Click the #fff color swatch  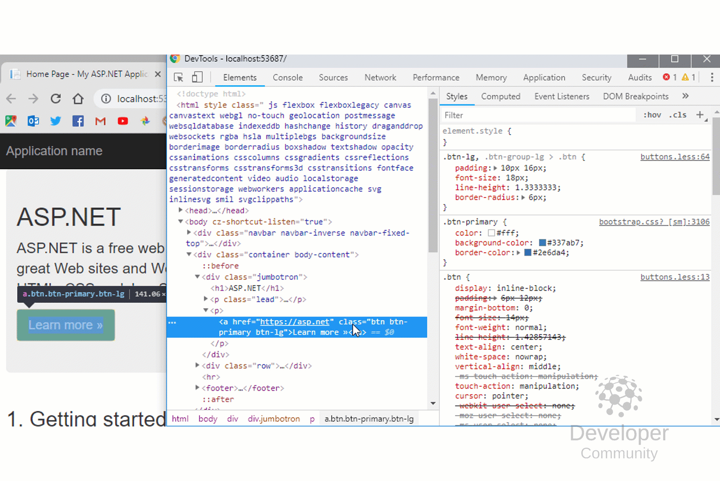tap(491, 233)
